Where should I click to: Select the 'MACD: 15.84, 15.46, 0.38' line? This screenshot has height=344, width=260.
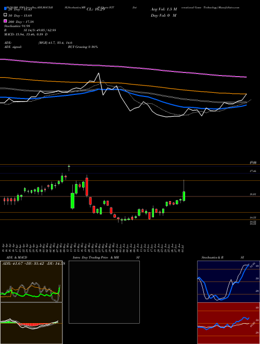(x=26, y=34)
